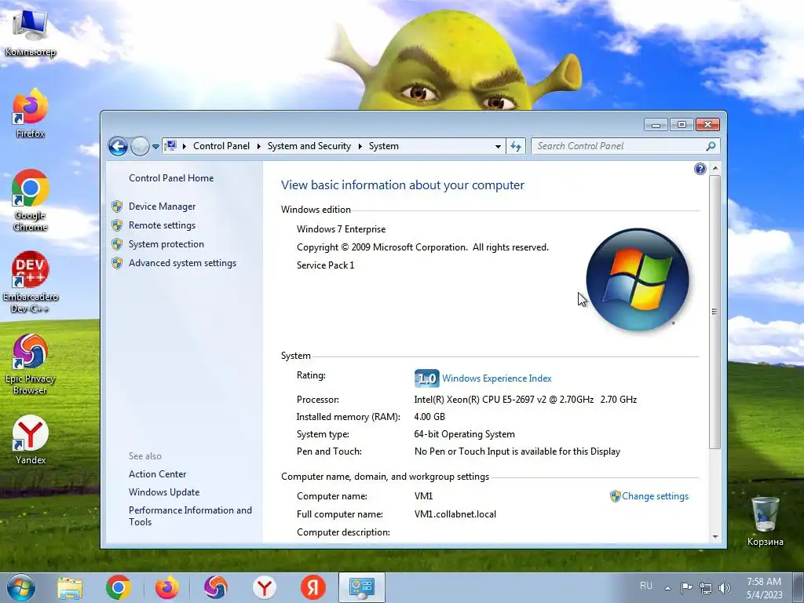The width and height of the screenshot is (804, 603).
Task: Open the address bar history dropdown
Action: click(498, 147)
